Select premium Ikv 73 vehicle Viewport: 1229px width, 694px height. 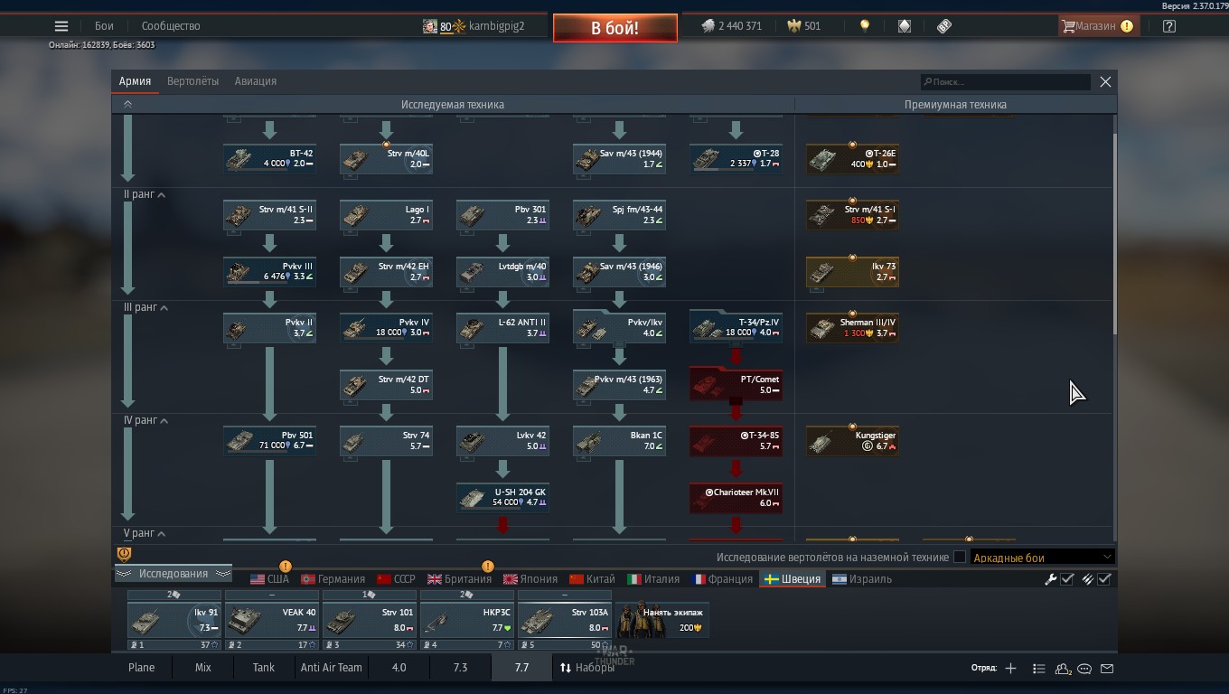click(x=852, y=272)
